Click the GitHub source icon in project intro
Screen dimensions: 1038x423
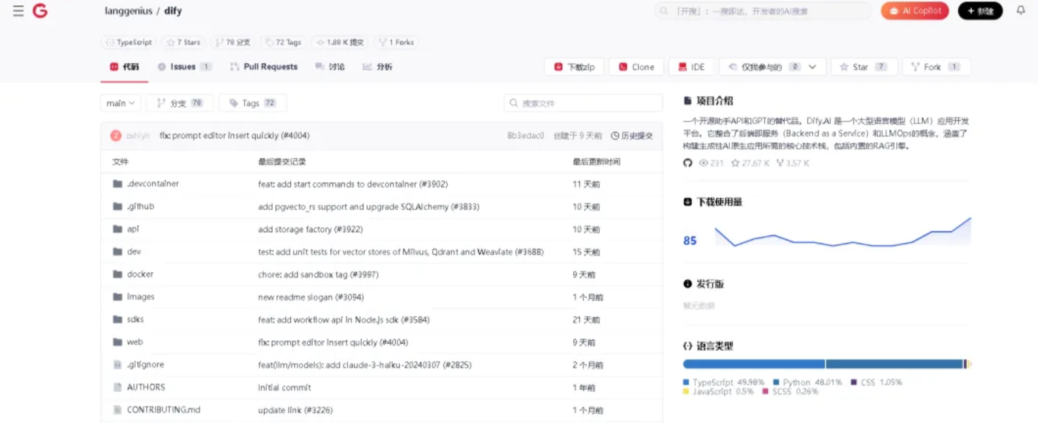tap(687, 163)
